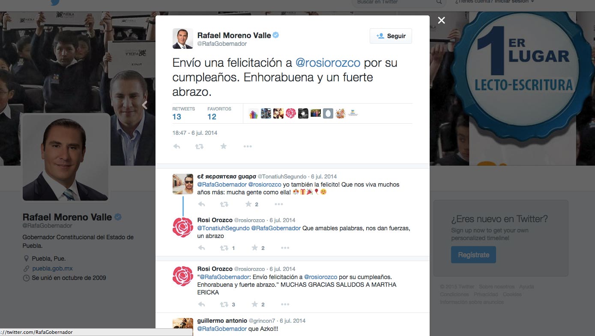
Task: Click the Buscar en Twitter search field
Action: point(394,2)
